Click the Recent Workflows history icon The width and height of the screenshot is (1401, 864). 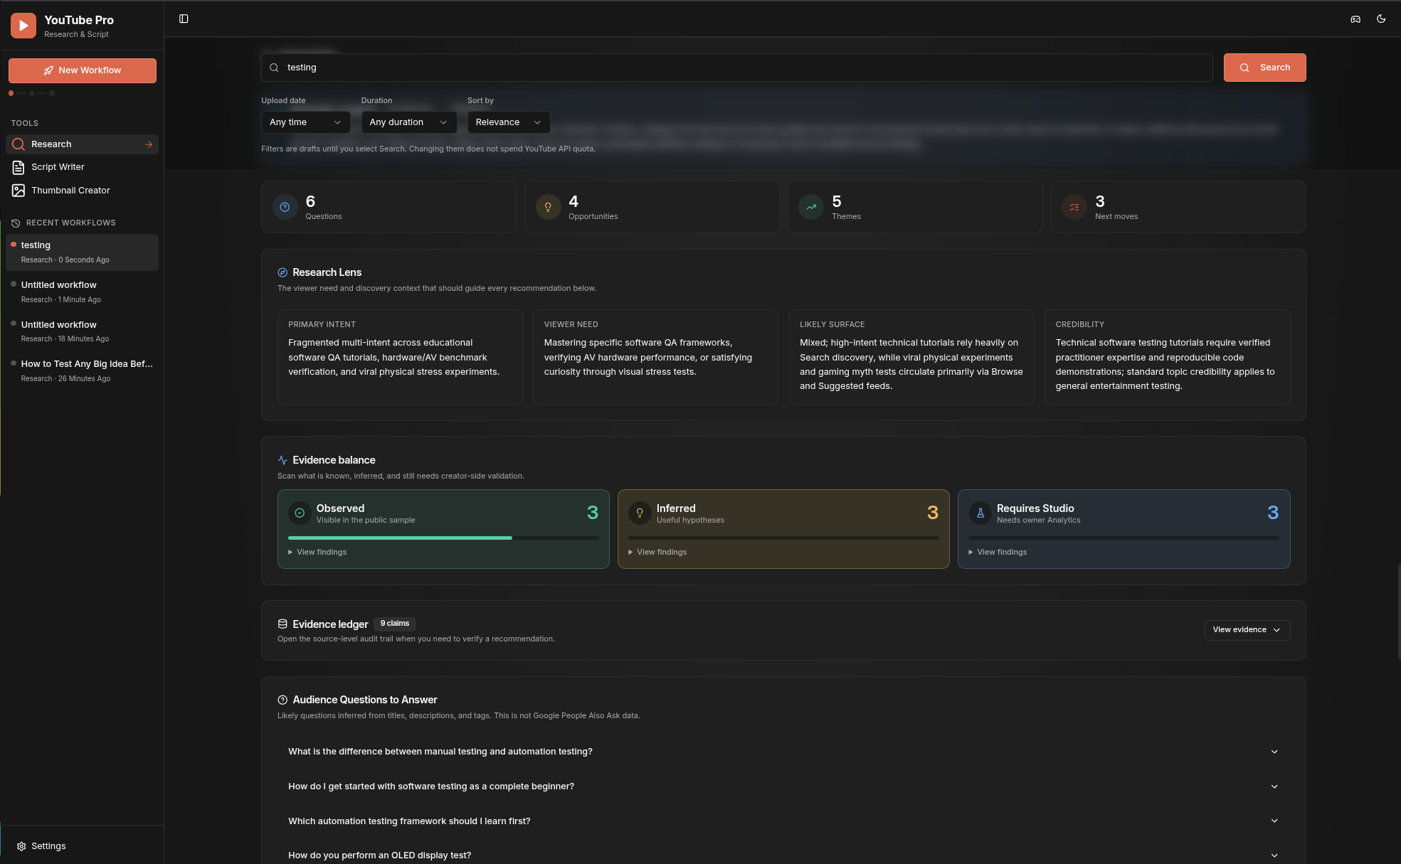pos(16,223)
